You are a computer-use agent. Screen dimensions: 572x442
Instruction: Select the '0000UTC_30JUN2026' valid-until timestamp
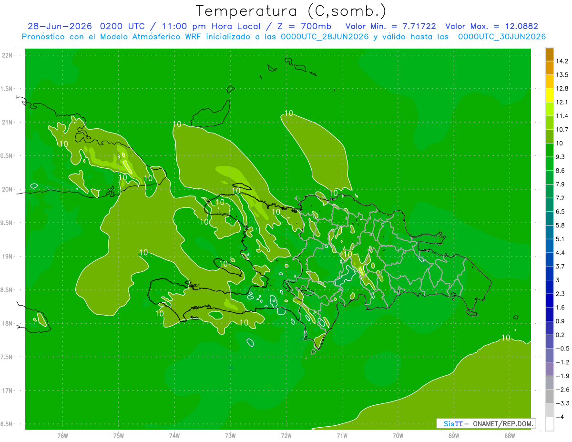click(502, 37)
